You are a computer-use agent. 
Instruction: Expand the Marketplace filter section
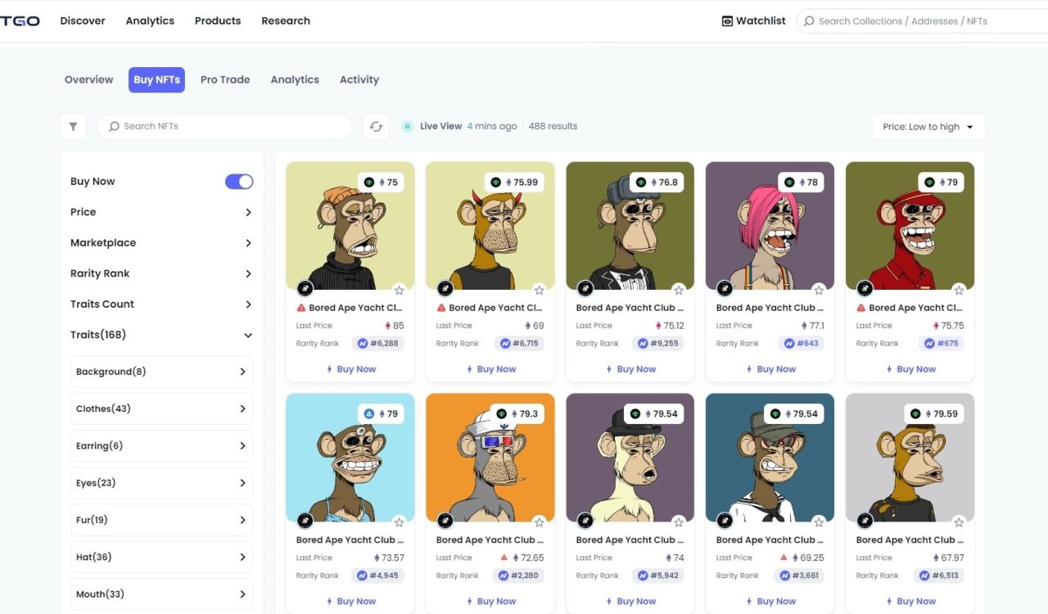(x=161, y=243)
